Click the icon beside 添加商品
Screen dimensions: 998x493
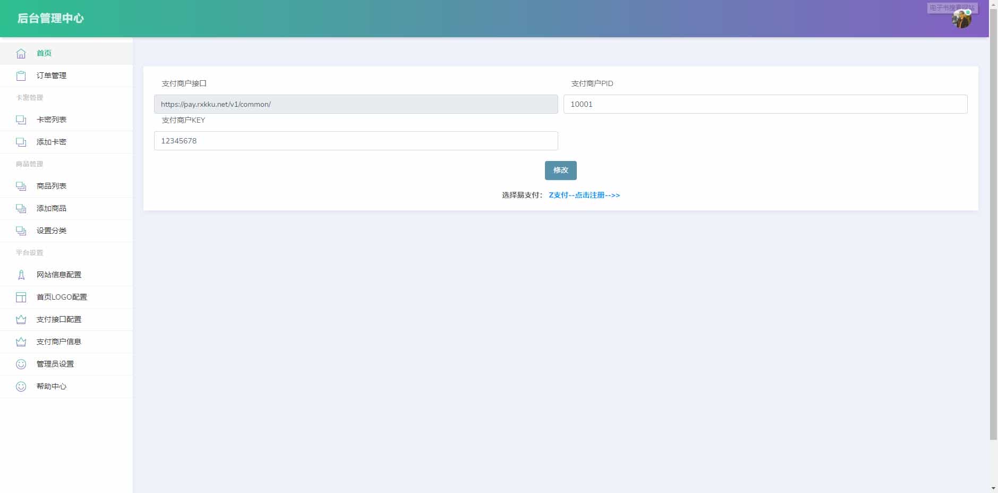coord(21,209)
